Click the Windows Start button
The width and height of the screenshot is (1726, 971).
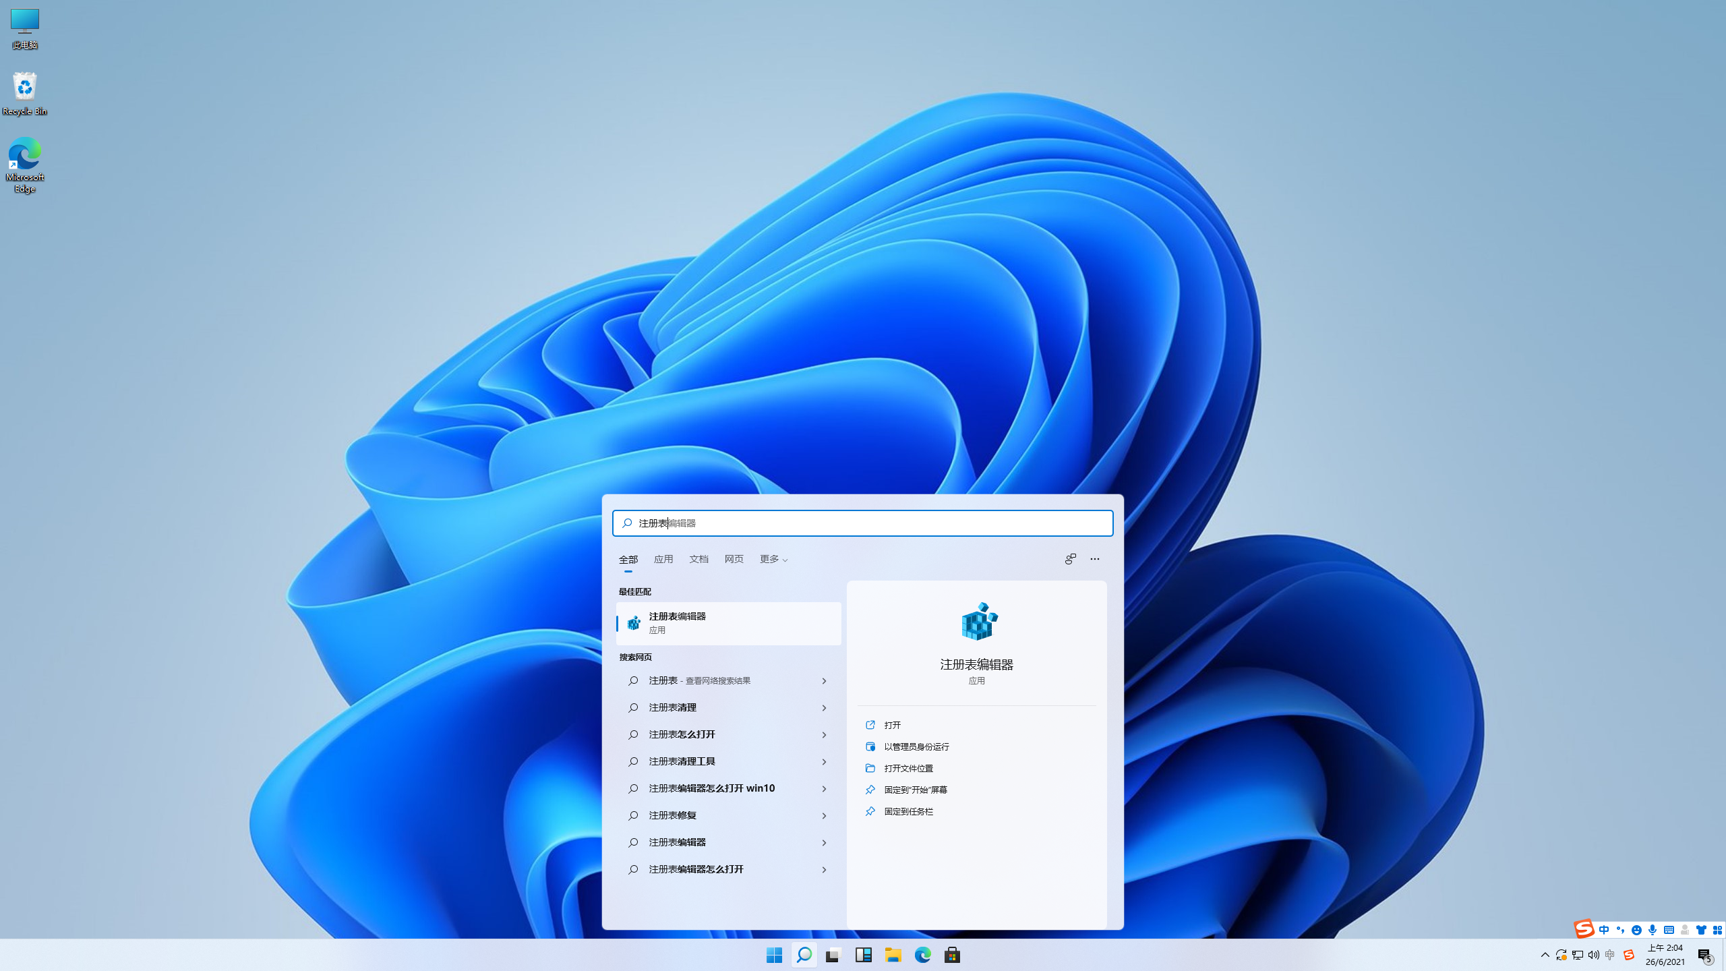(x=774, y=955)
